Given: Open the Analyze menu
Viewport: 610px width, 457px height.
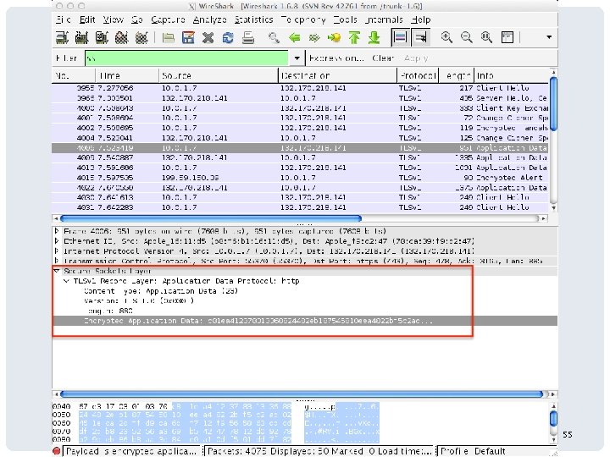Looking at the screenshot, I should point(210,19).
